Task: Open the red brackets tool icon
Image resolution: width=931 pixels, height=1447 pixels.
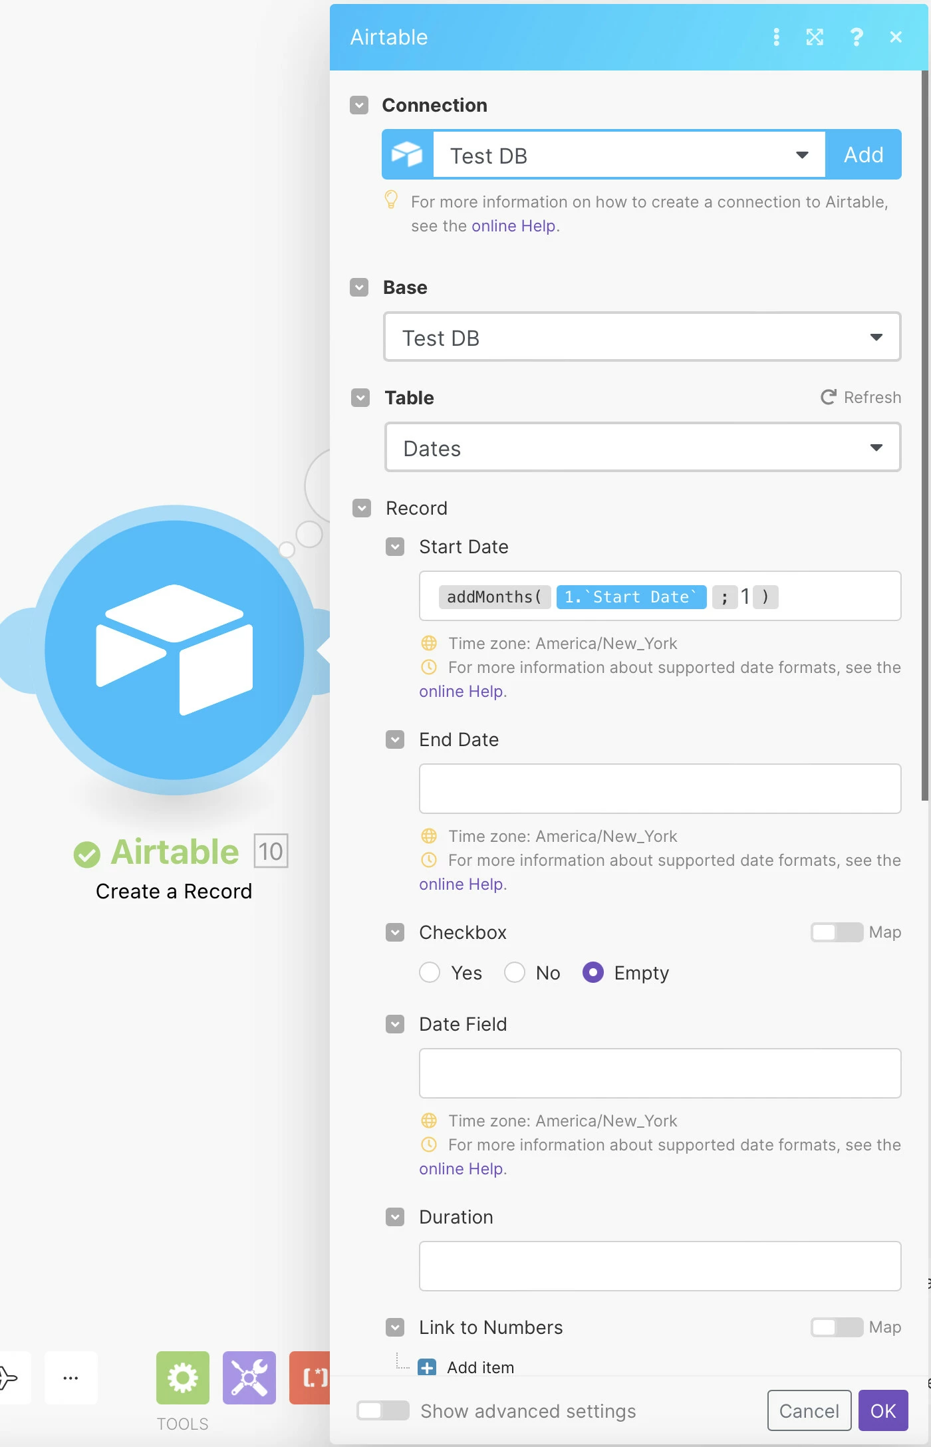Action: pos(311,1378)
